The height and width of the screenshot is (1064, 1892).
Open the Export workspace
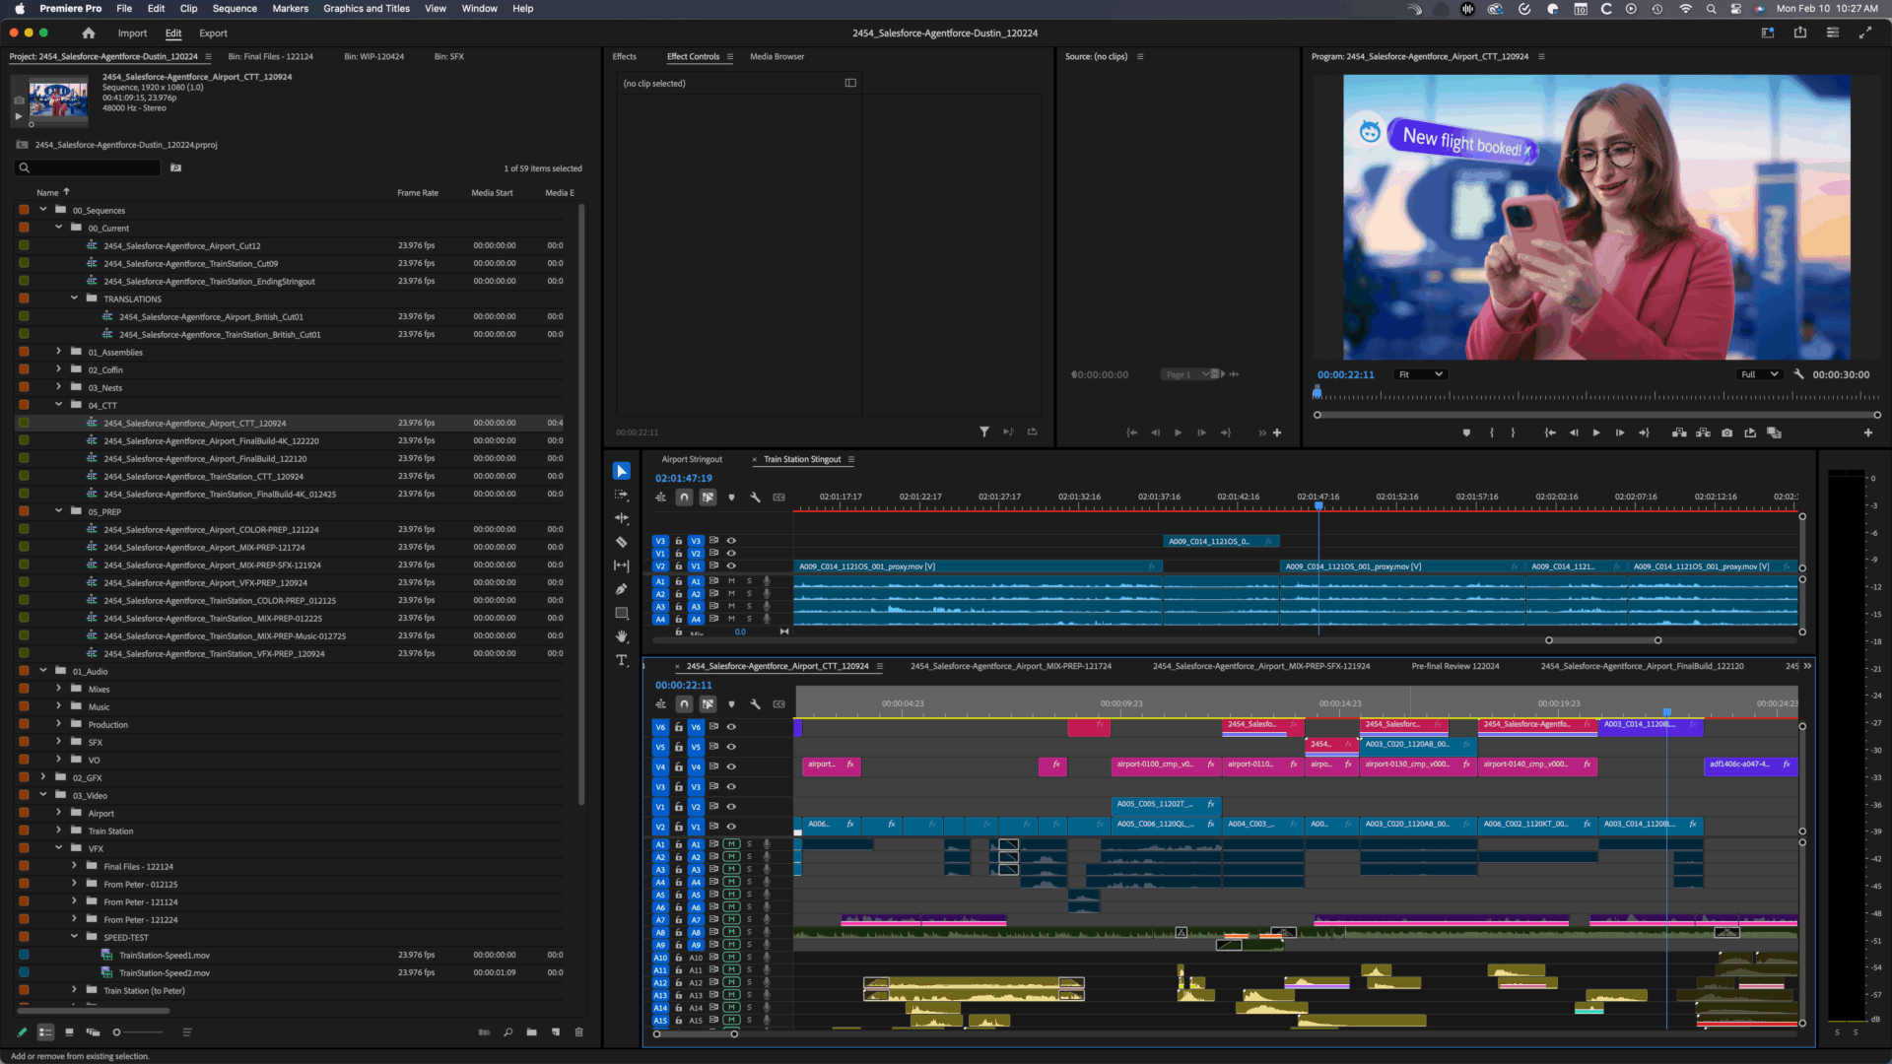click(x=213, y=33)
